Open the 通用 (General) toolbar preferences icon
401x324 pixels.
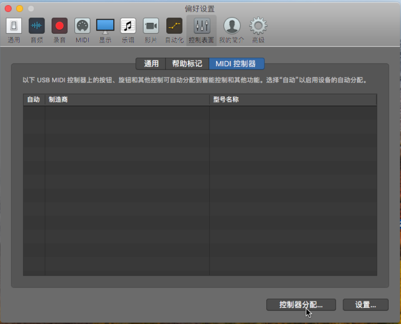14,29
